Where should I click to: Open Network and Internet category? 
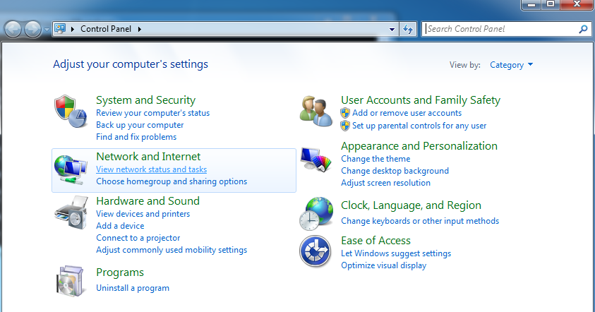[148, 157]
